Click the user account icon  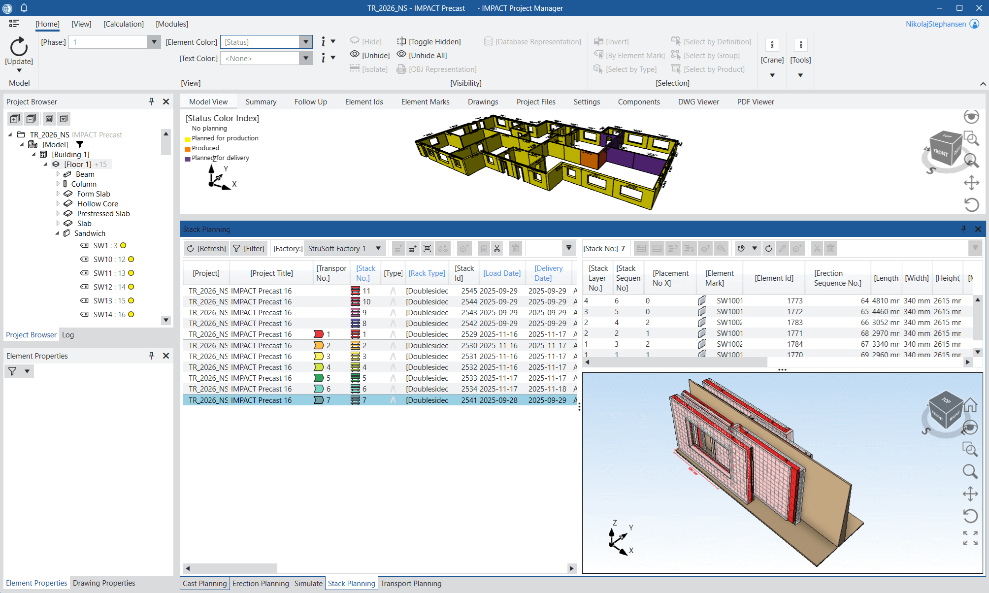(974, 24)
